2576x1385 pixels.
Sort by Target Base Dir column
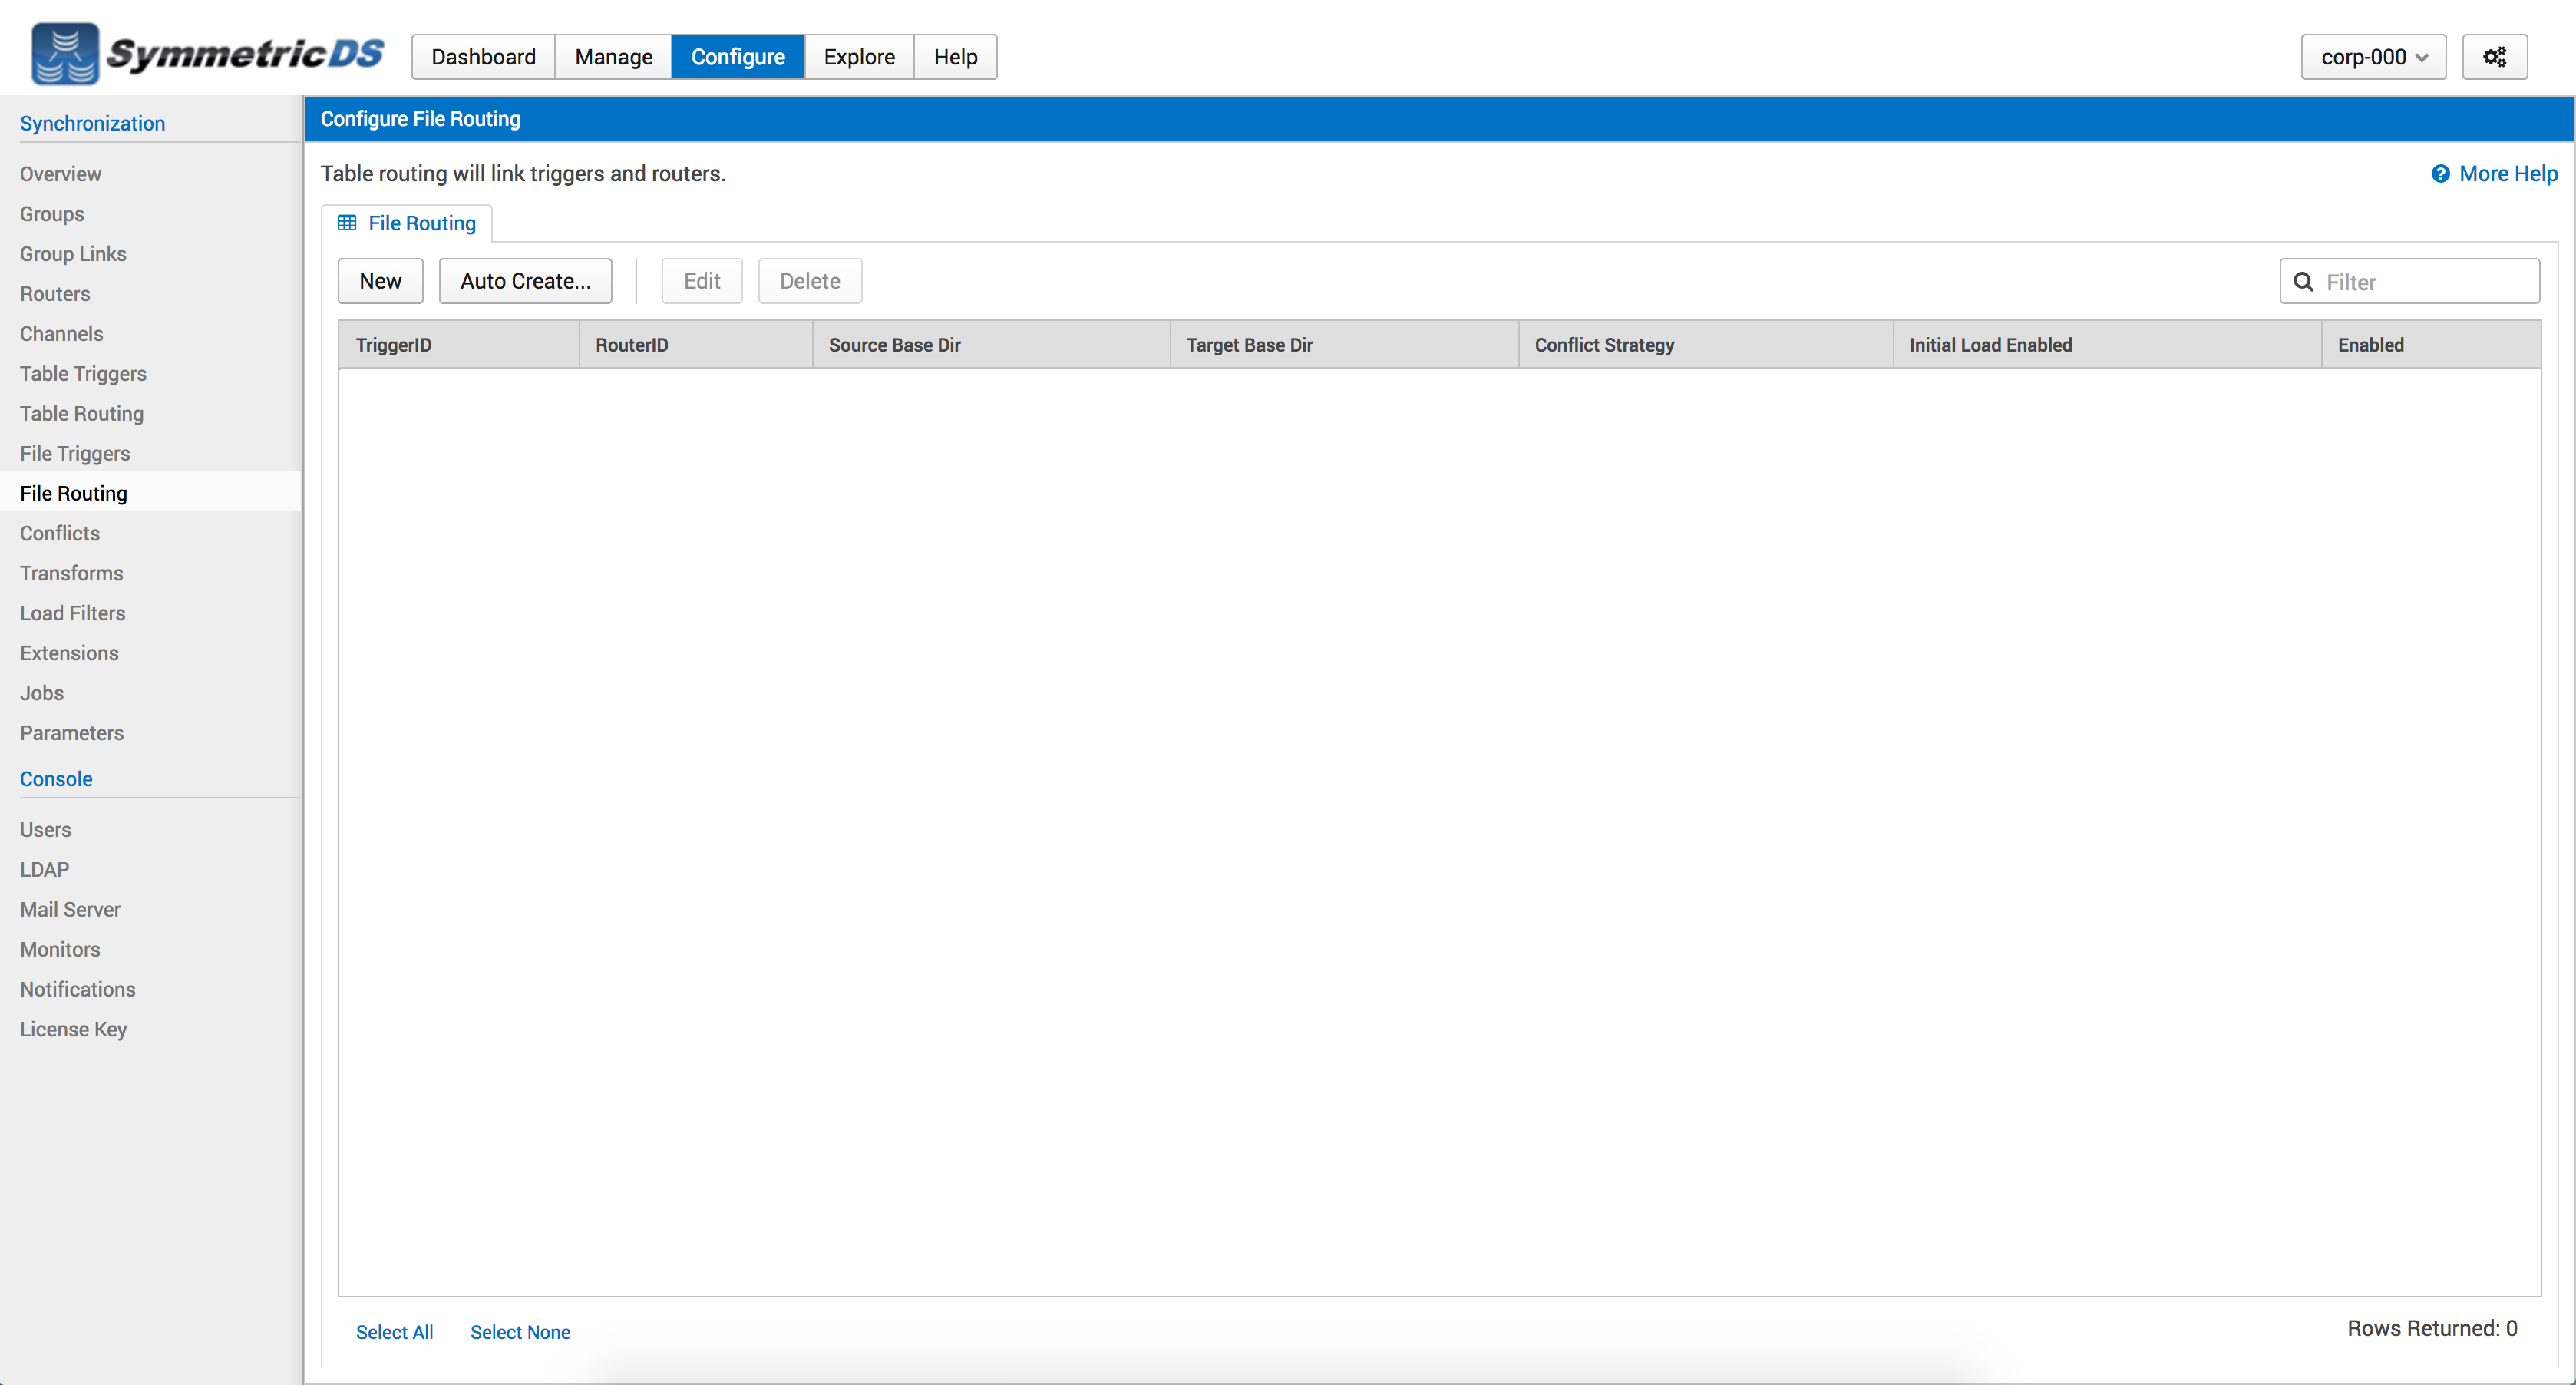(x=1345, y=345)
